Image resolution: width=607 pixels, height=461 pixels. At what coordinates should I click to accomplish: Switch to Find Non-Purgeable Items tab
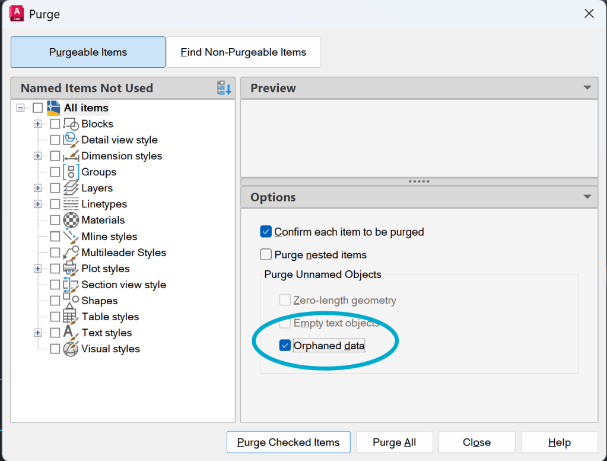[243, 52]
